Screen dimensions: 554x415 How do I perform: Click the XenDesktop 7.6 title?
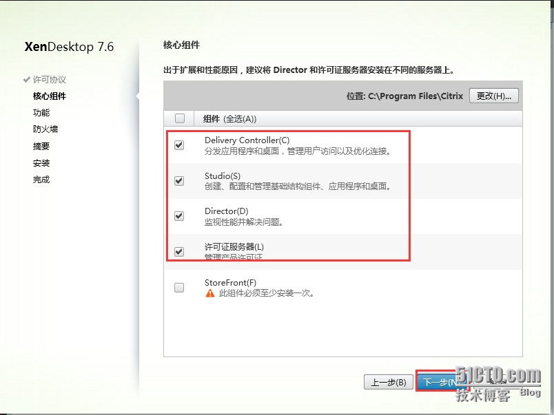pyautogui.click(x=69, y=47)
